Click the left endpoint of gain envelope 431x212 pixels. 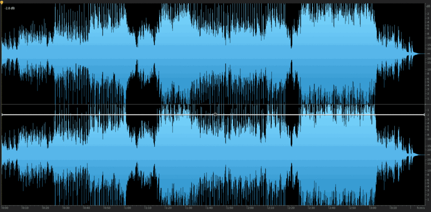coord(2,114)
